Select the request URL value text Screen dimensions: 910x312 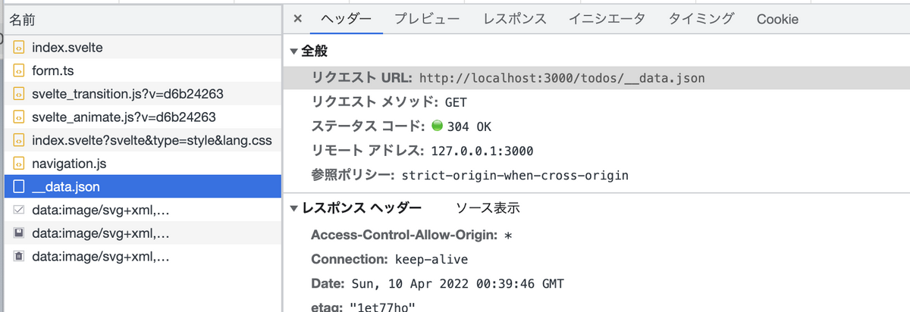(563, 78)
